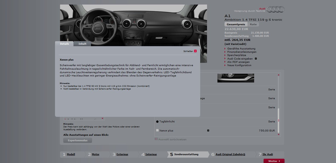Viewport: 336px width, 163px height.
Task: Click the Xenon plus option label
Action: pos(166,131)
